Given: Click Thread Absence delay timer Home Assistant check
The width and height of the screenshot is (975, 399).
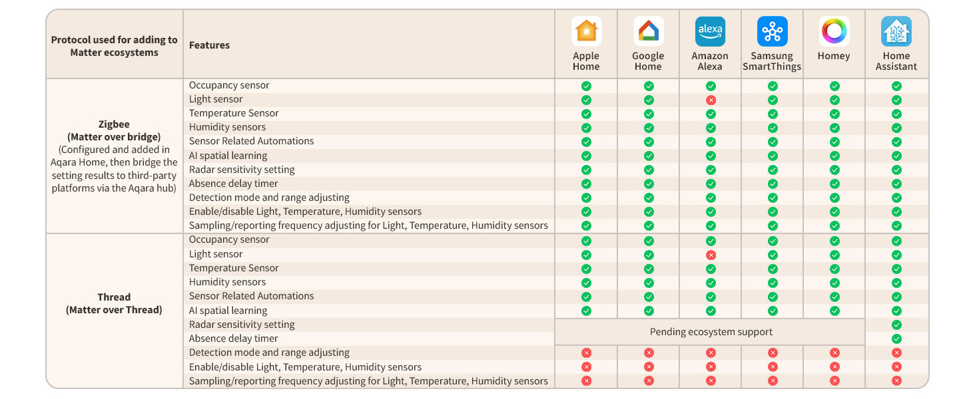Looking at the screenshot, I should coord(896,338).
